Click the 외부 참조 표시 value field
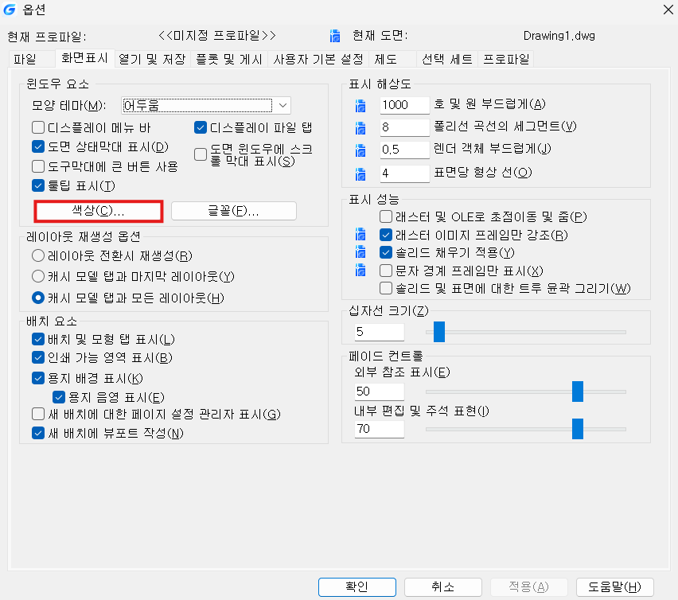 click(379, 392)
